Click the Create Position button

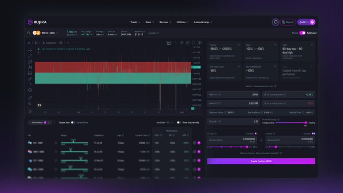[x=261, y=161]
